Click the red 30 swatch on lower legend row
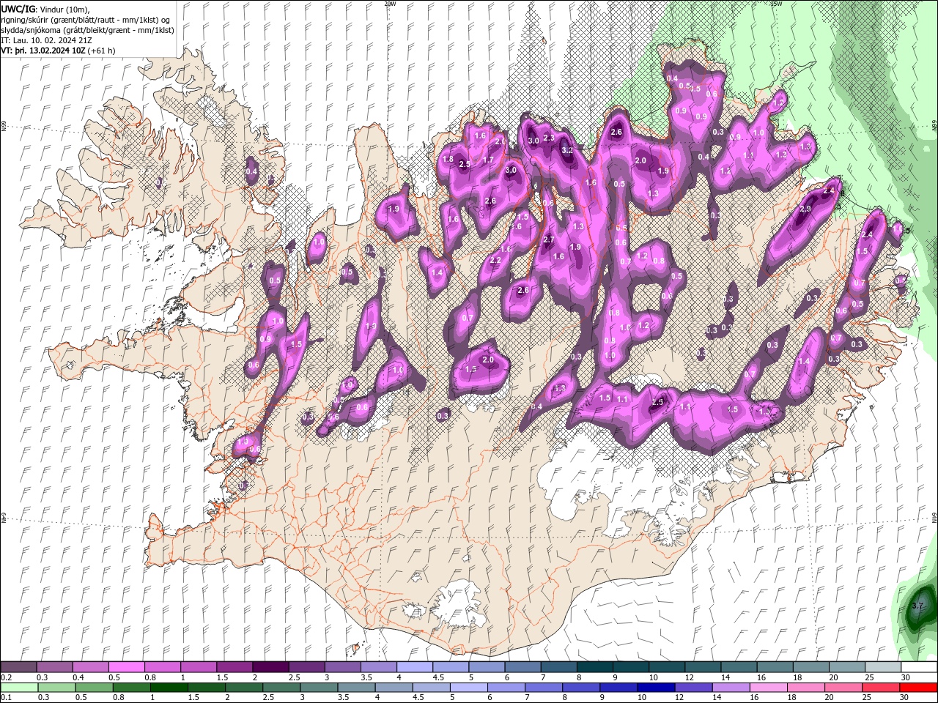Screen dimensions: 938x703 (x=919, y=688)
